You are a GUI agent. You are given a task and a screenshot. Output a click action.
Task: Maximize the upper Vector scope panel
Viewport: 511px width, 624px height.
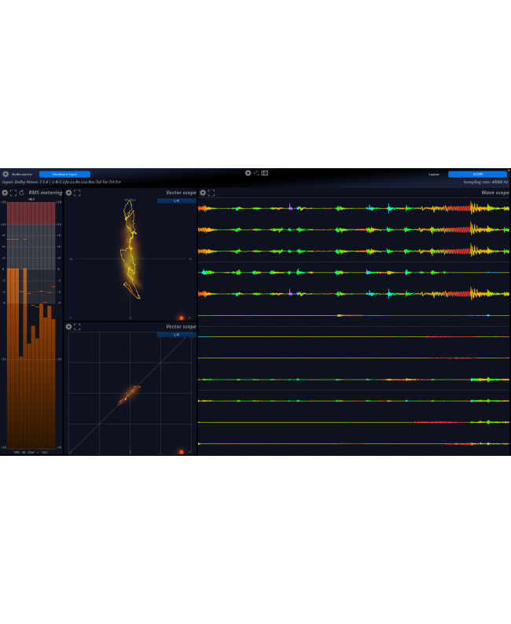[77, 193]
